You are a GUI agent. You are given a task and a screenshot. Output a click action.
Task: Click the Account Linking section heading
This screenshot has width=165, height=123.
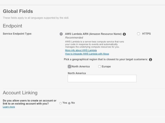20,93
